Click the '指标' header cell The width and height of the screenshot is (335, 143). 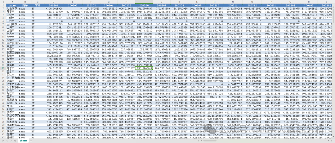click(x=25, y=5)
